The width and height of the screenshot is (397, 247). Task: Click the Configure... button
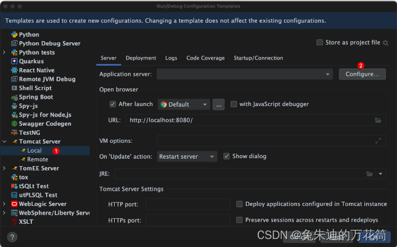pyautogui.click(x=362, y=74)
